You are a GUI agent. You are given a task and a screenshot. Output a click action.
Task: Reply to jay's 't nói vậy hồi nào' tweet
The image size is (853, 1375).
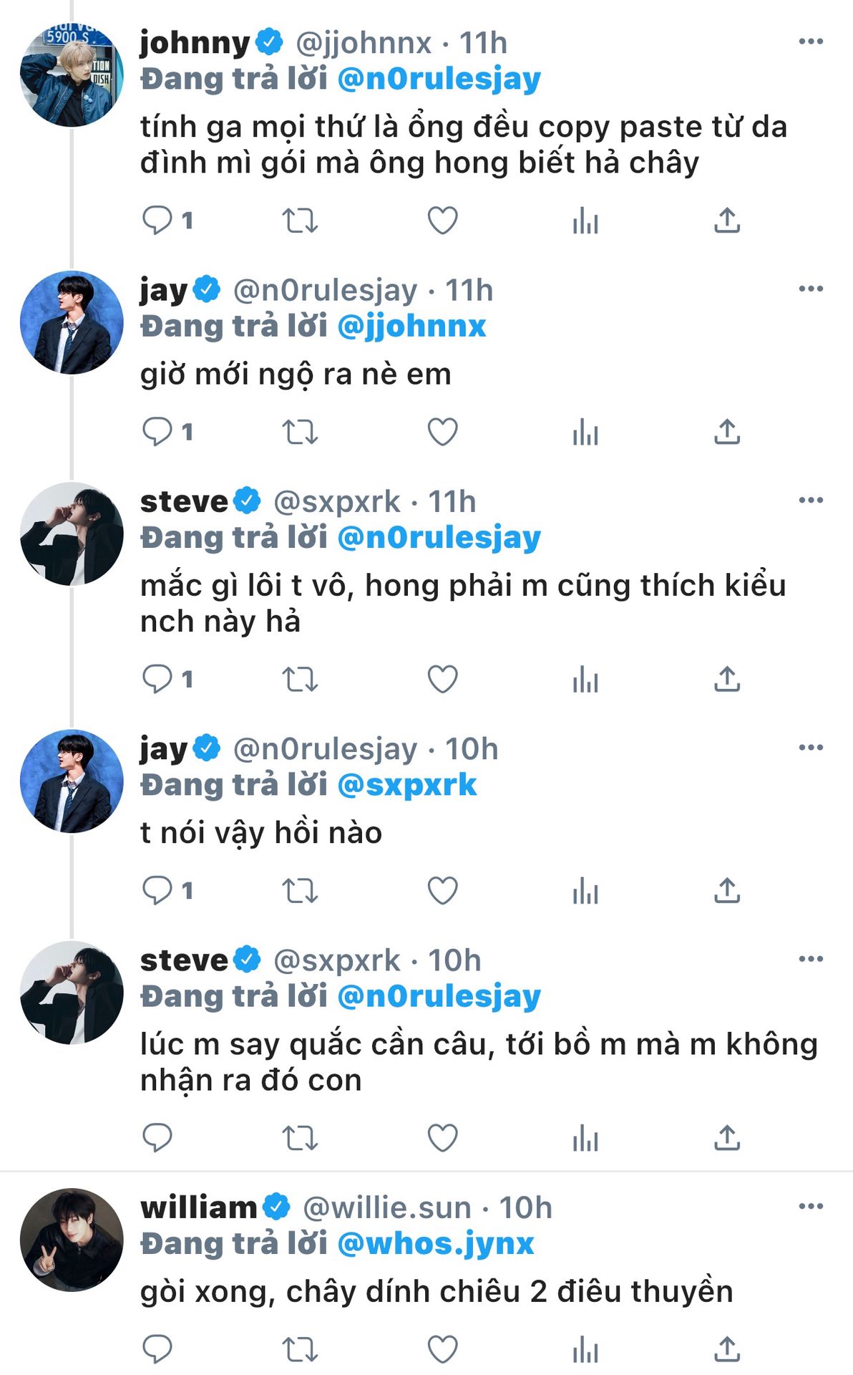(x=157, y=890)
